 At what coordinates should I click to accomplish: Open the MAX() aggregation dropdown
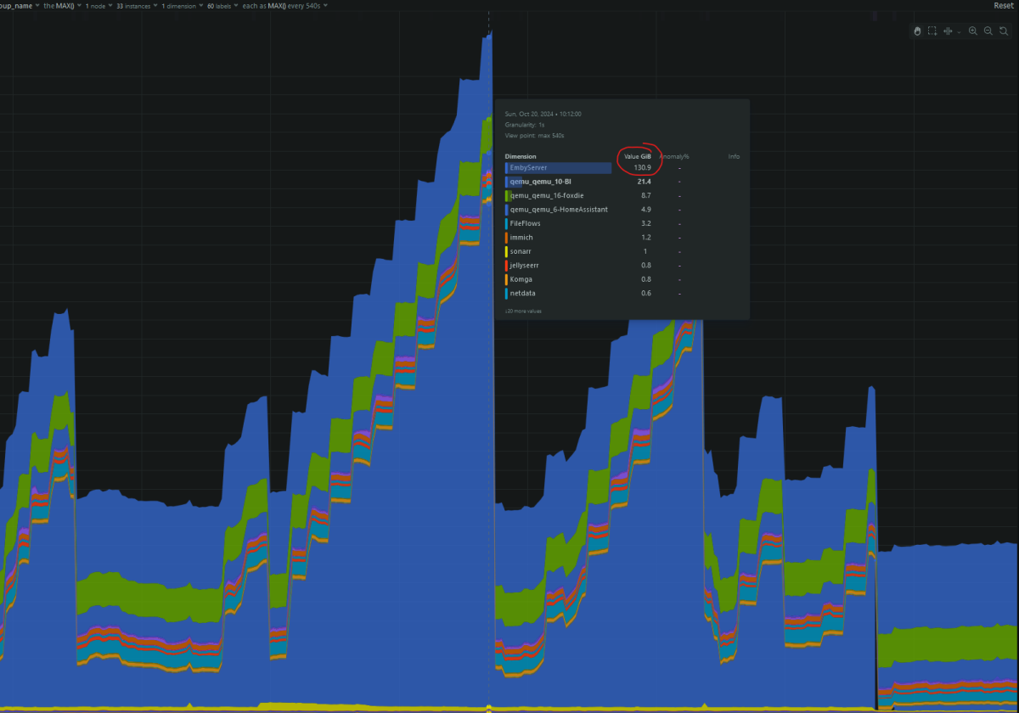click(62, 5)
